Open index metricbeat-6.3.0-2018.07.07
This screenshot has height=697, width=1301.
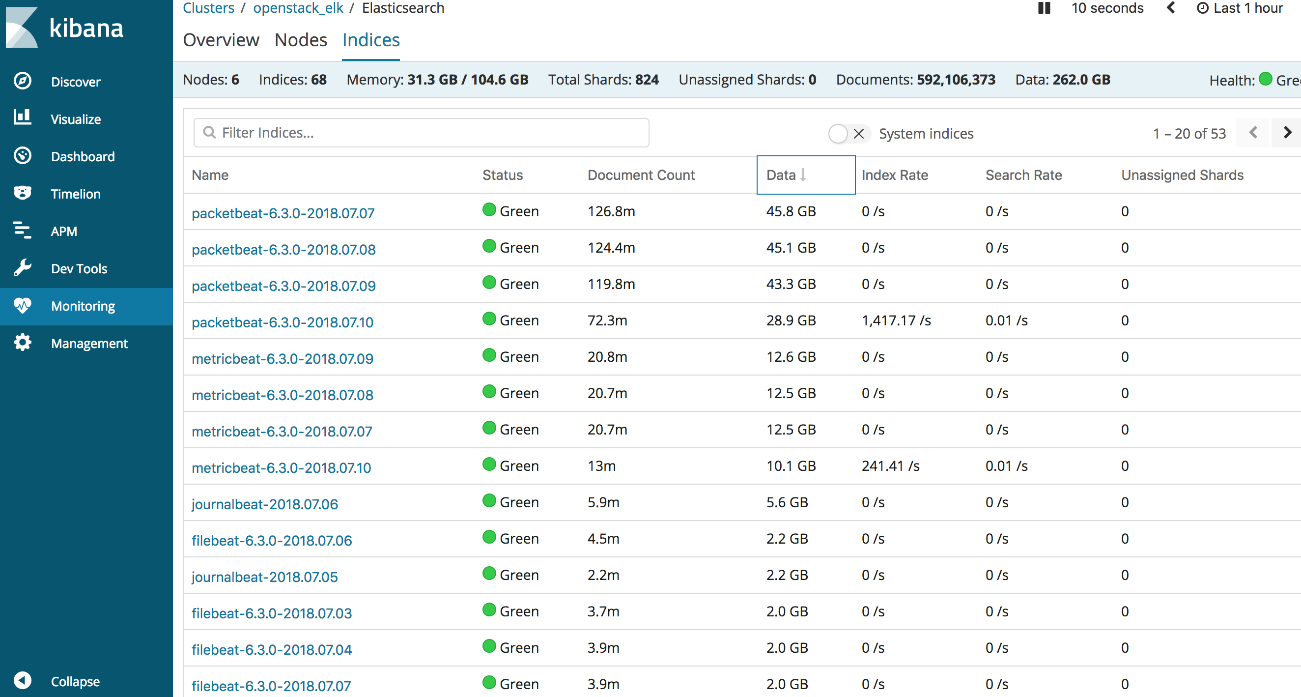coord(282,431)
